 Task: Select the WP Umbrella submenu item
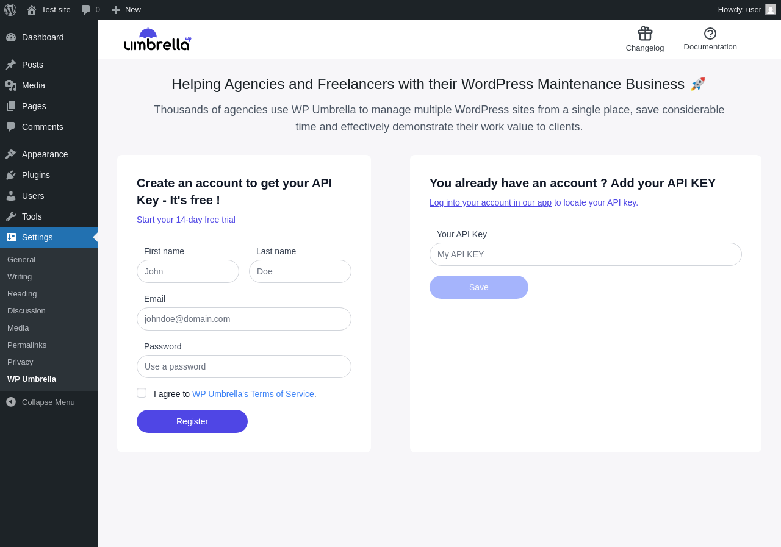pyautogui.click(x=49, y=379)
